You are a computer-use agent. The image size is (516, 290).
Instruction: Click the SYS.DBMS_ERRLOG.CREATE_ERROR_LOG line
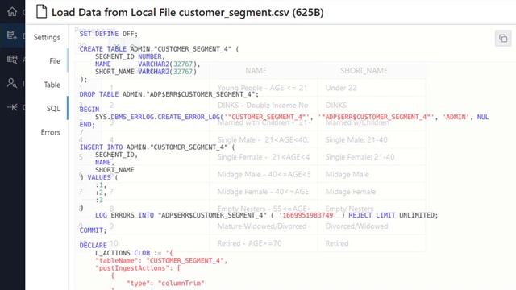click(292, 117)
